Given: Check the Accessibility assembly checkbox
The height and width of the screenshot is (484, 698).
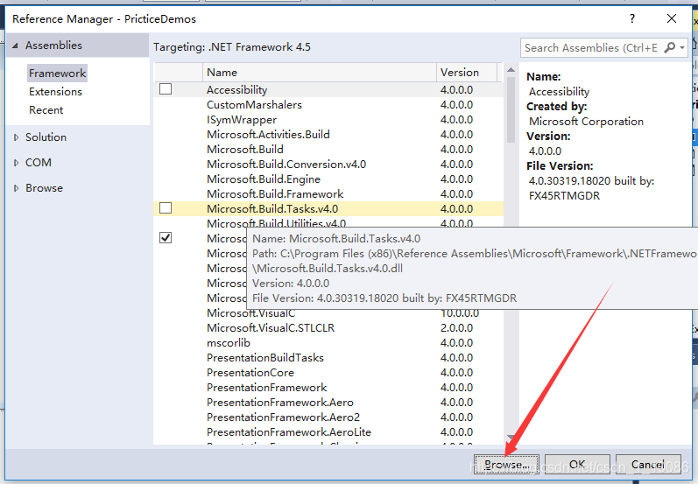Looking at the screenshot, I should [166, 89].
